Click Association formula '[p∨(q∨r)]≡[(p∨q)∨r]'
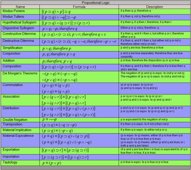This screenshot has width=191, height=170. [64, 97]
